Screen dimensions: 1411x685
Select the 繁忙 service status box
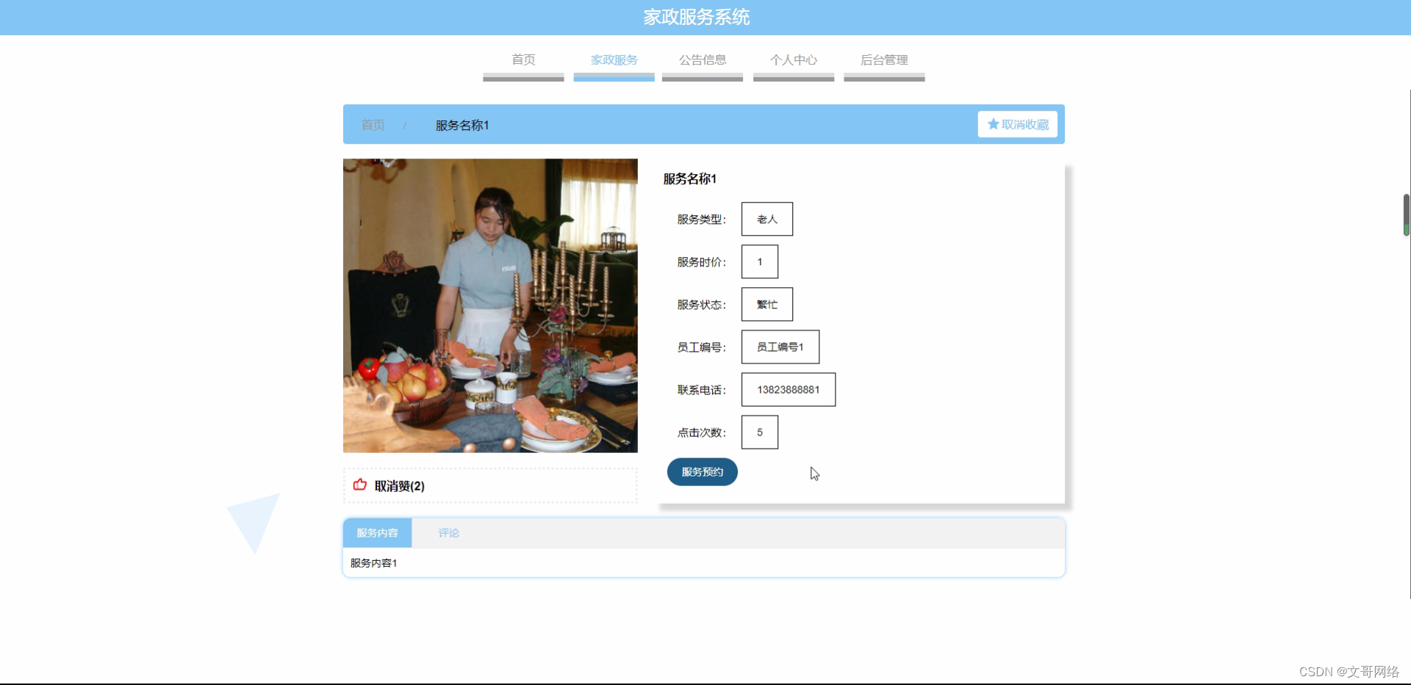coord(766,304)
